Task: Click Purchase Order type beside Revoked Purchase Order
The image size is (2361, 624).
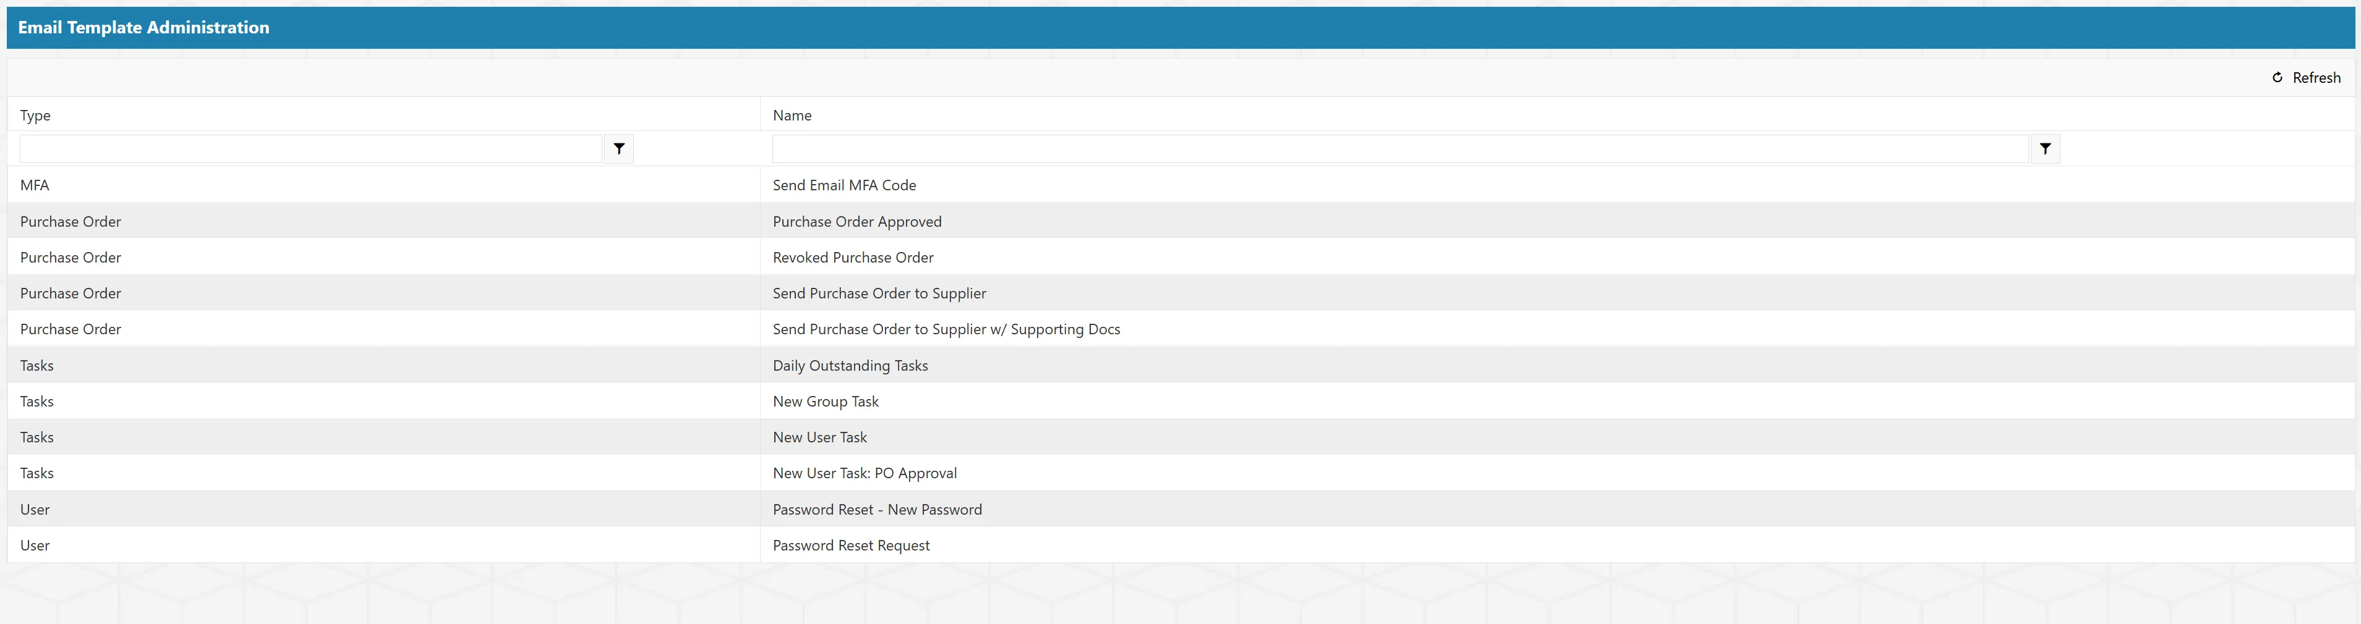Action: click(70, 258)
